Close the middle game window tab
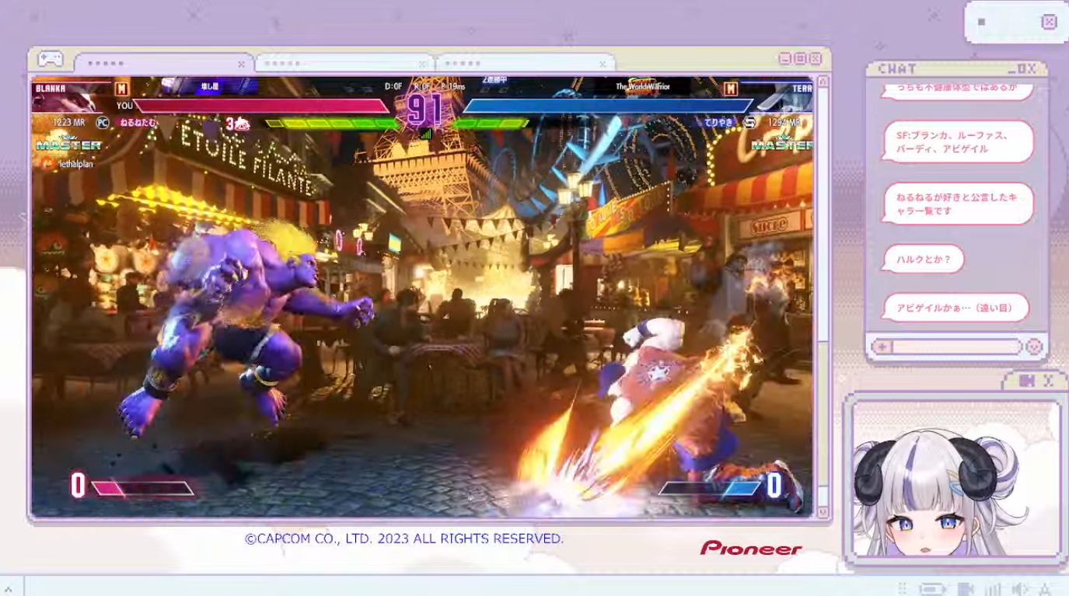 click(423, 64)
